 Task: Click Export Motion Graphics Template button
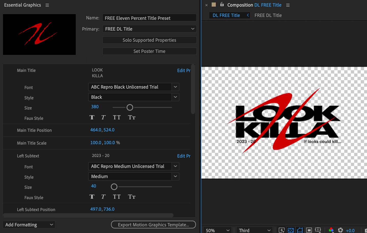153,225
